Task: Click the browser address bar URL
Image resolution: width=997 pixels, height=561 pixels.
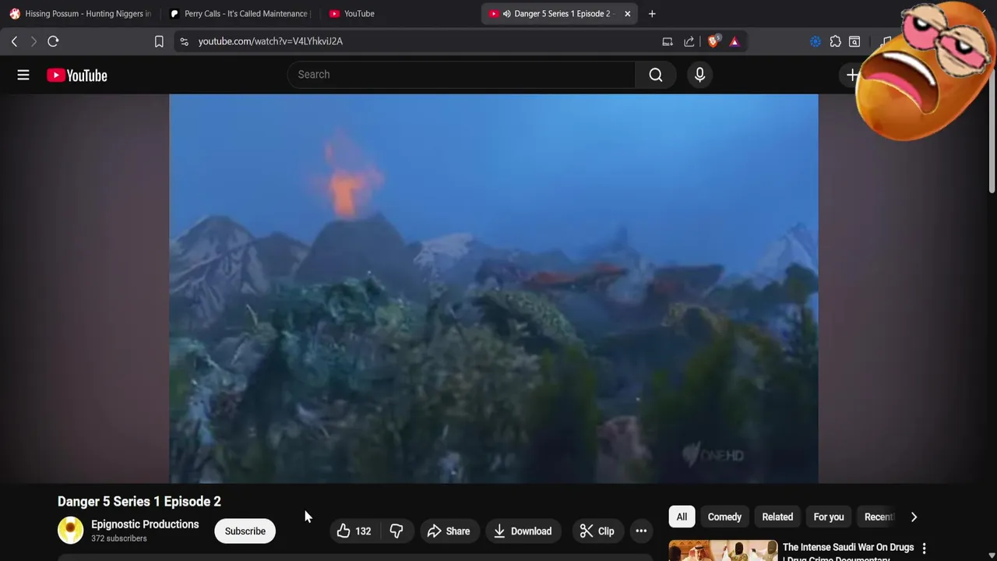Action: click(270, 41)
